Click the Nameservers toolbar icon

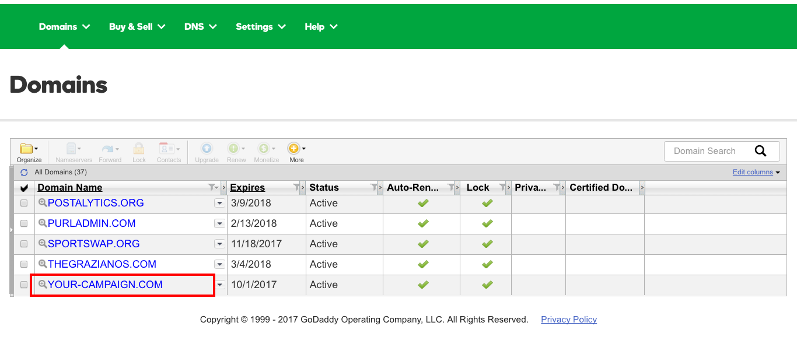click(x=74, y=153)
